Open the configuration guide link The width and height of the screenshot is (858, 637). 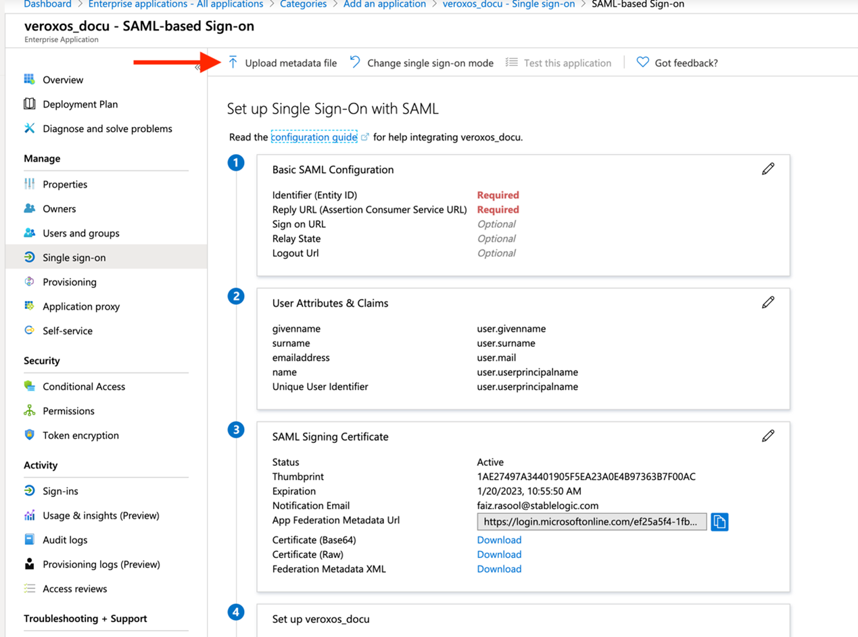click(314, 137)
